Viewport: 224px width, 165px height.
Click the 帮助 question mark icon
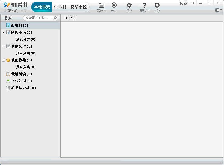pyautogui.click(x=144, y=5)
